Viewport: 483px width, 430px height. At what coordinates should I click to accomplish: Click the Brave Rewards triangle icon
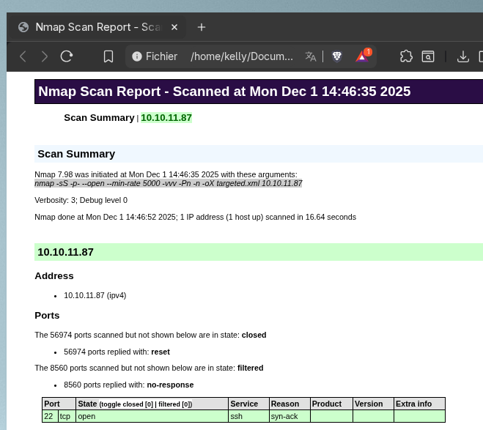pos(362,56)
